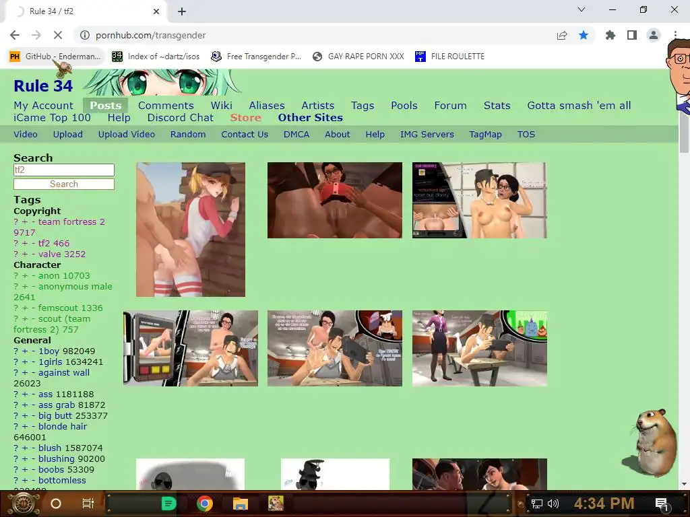View site information icon in address bar
690x517 pixels.
coord(85,35)
